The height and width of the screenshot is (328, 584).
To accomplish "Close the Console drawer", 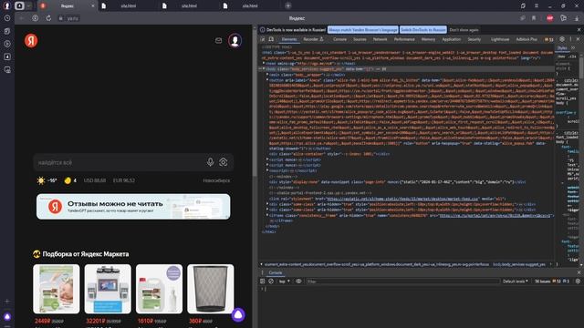I will point(579,272).
